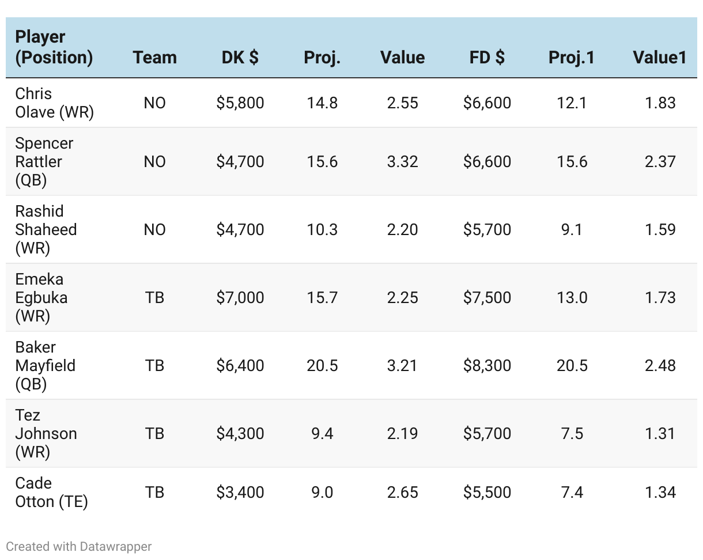Click the first Proj. column header

tap(322, 57)
